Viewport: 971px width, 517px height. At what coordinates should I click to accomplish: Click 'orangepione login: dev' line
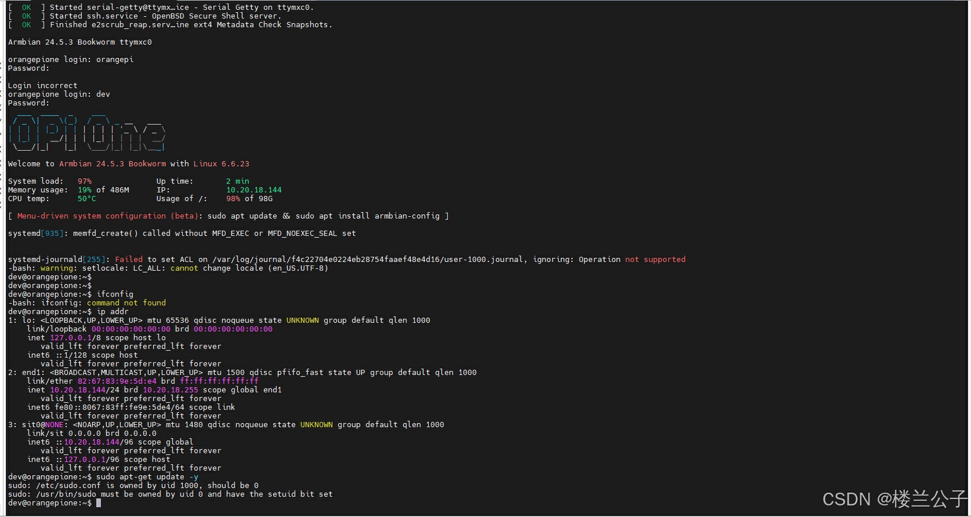point(59,94)
